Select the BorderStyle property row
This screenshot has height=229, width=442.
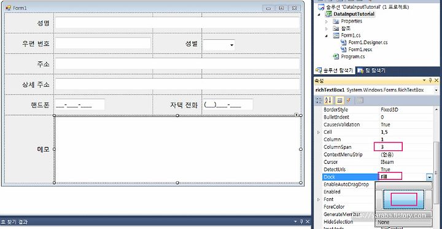point(378,110)
